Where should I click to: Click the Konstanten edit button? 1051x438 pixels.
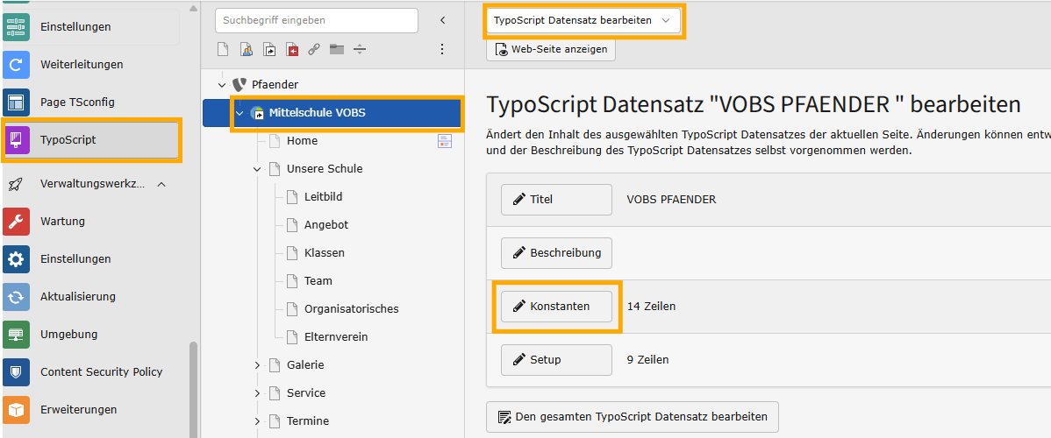[556, 307]
